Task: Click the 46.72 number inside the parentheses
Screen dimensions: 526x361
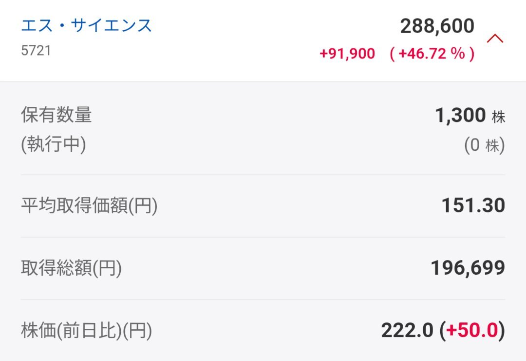Action: click(x=422, y=53)
